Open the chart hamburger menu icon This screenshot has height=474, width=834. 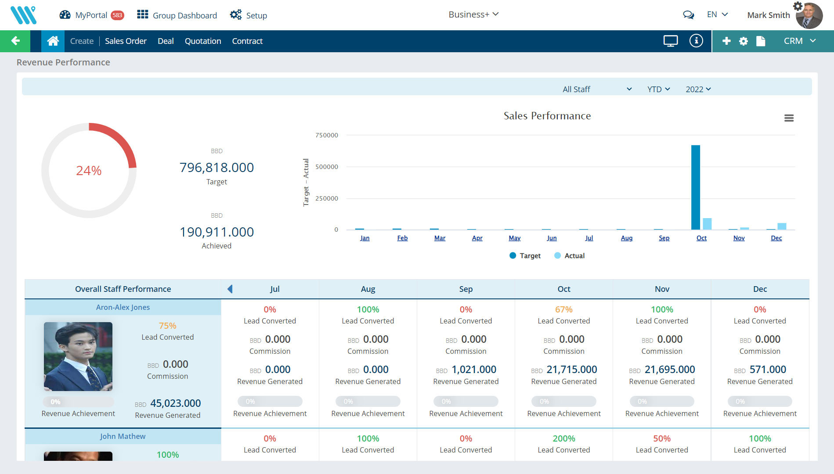point(789,118)
